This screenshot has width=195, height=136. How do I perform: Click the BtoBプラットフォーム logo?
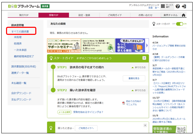tap(24, 6)
